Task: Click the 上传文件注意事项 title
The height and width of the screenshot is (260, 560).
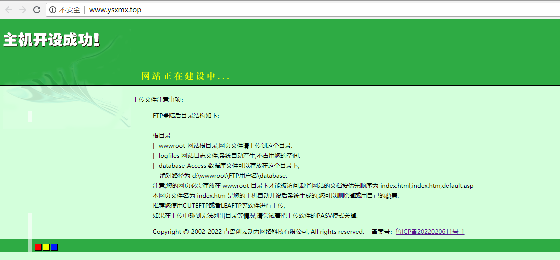Action: click(158, 99)
